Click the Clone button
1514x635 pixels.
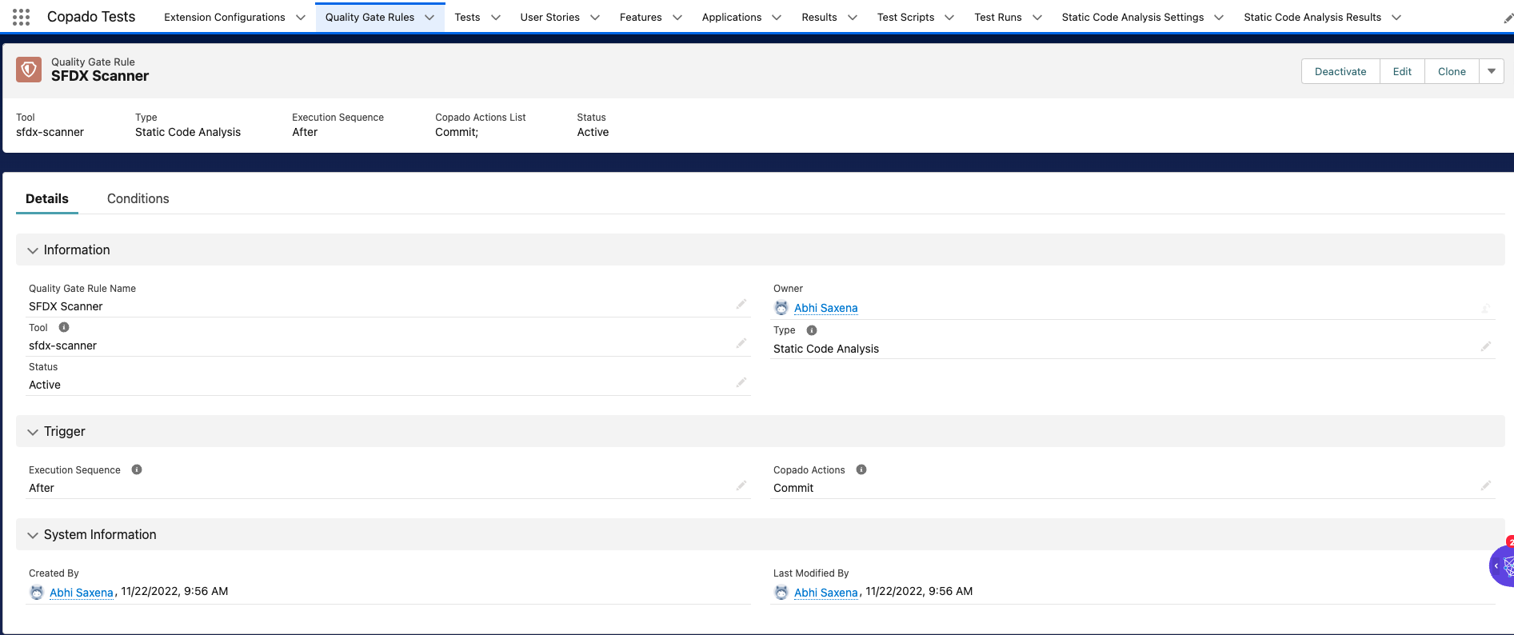[x=1452, y=71]
